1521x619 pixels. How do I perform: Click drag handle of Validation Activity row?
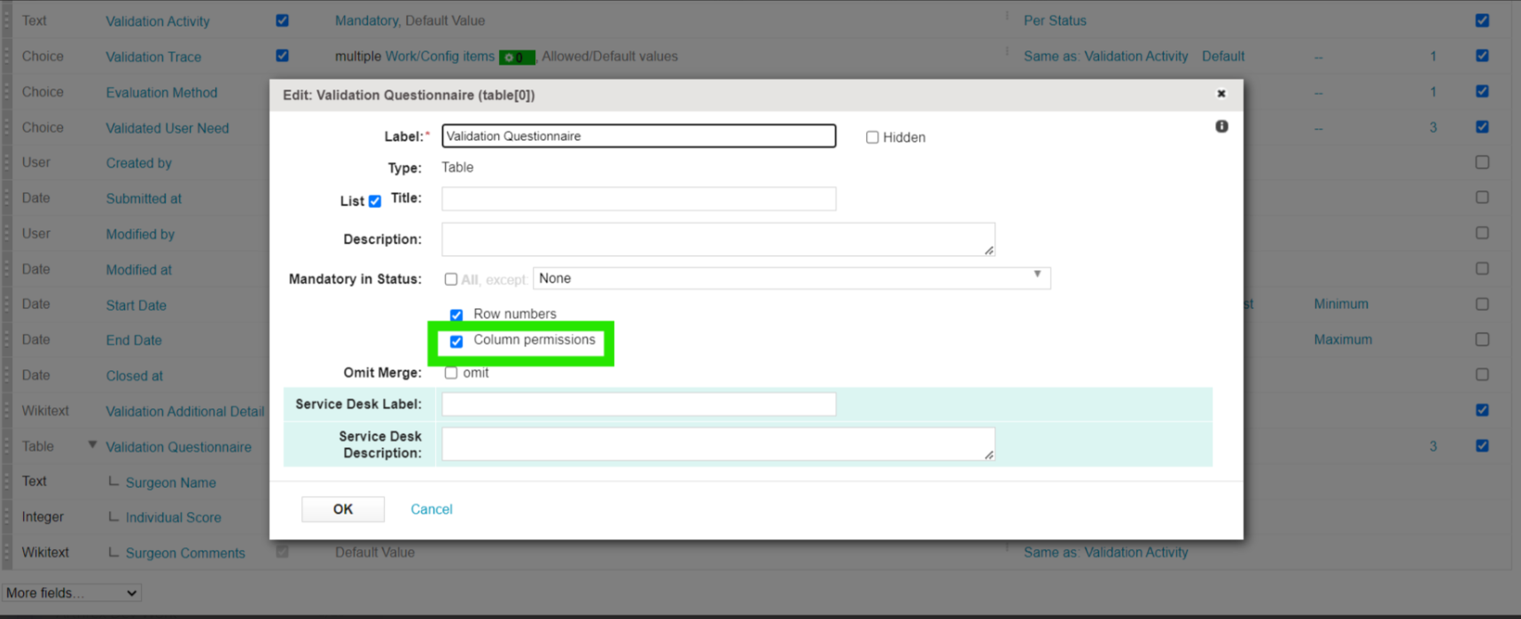(7, 20)
